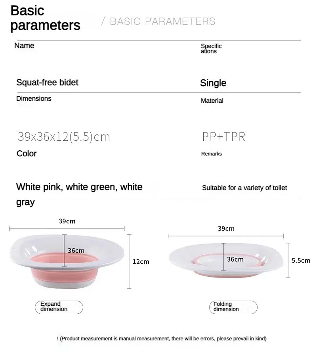Click the manual measurement disclaimer note
The width and height of the screenshot is (313, 353).
coord(162,338)
